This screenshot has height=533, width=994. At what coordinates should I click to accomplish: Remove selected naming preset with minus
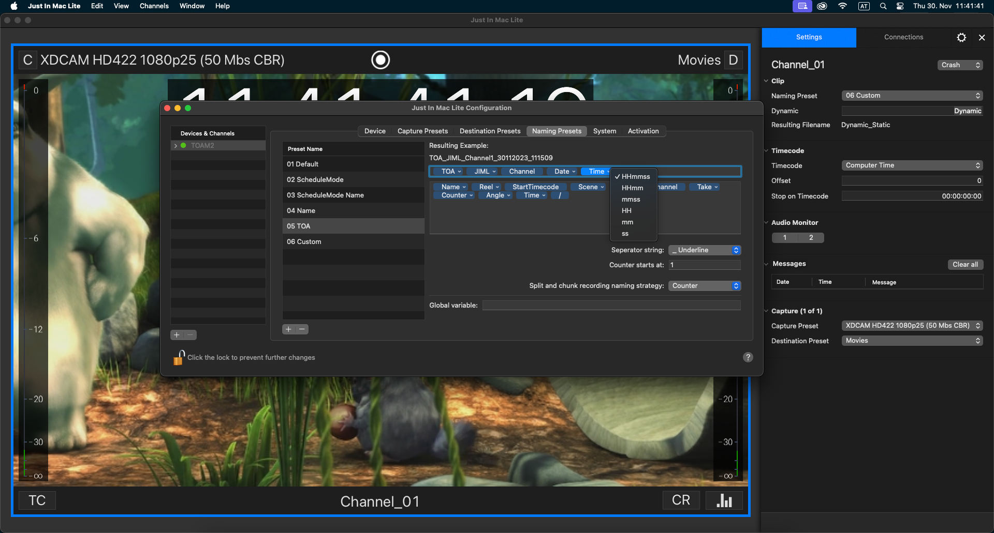(x=302, y=329)
